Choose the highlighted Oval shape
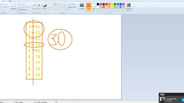 coord(55,5)
